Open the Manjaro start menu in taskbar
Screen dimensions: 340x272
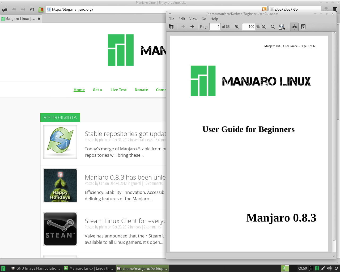(3, 268)
